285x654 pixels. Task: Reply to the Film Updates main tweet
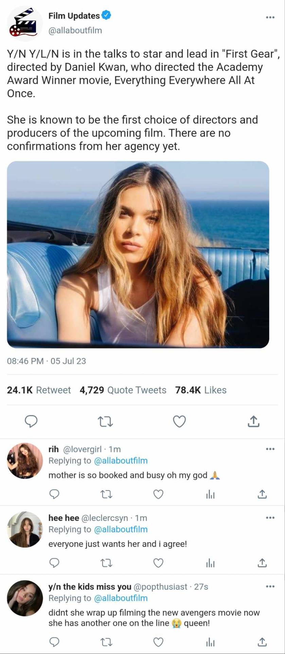31,421
